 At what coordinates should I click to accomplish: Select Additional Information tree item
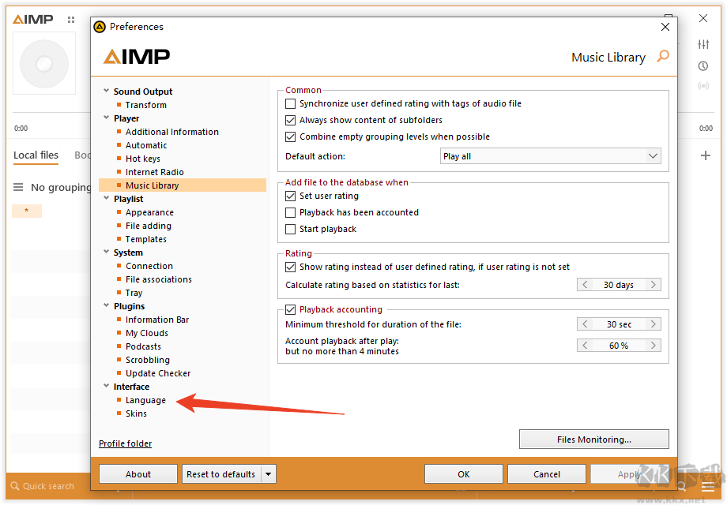pyautogui.click(x=172, y=132)
